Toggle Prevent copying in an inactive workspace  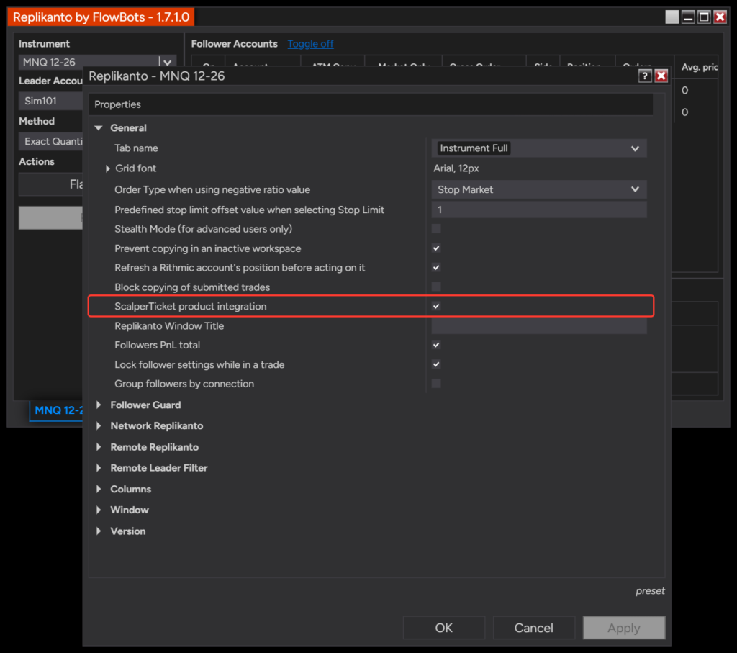(436, 248)
